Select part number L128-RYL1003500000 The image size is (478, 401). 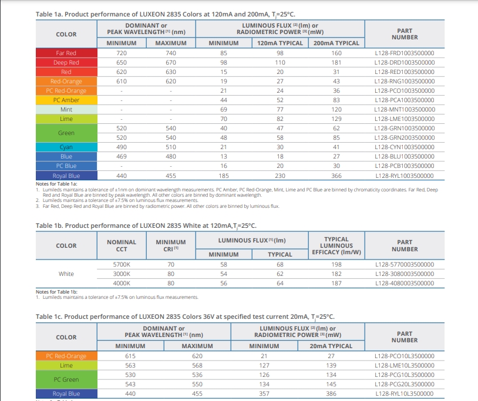(x=405, y=176)
